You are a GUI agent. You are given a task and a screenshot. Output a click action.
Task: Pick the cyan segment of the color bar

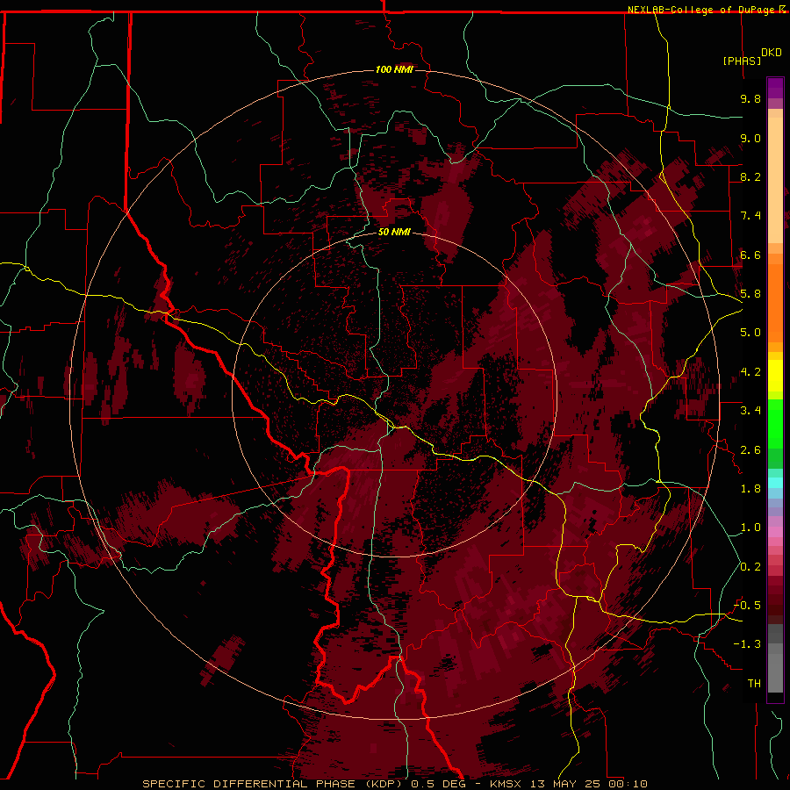775,483
